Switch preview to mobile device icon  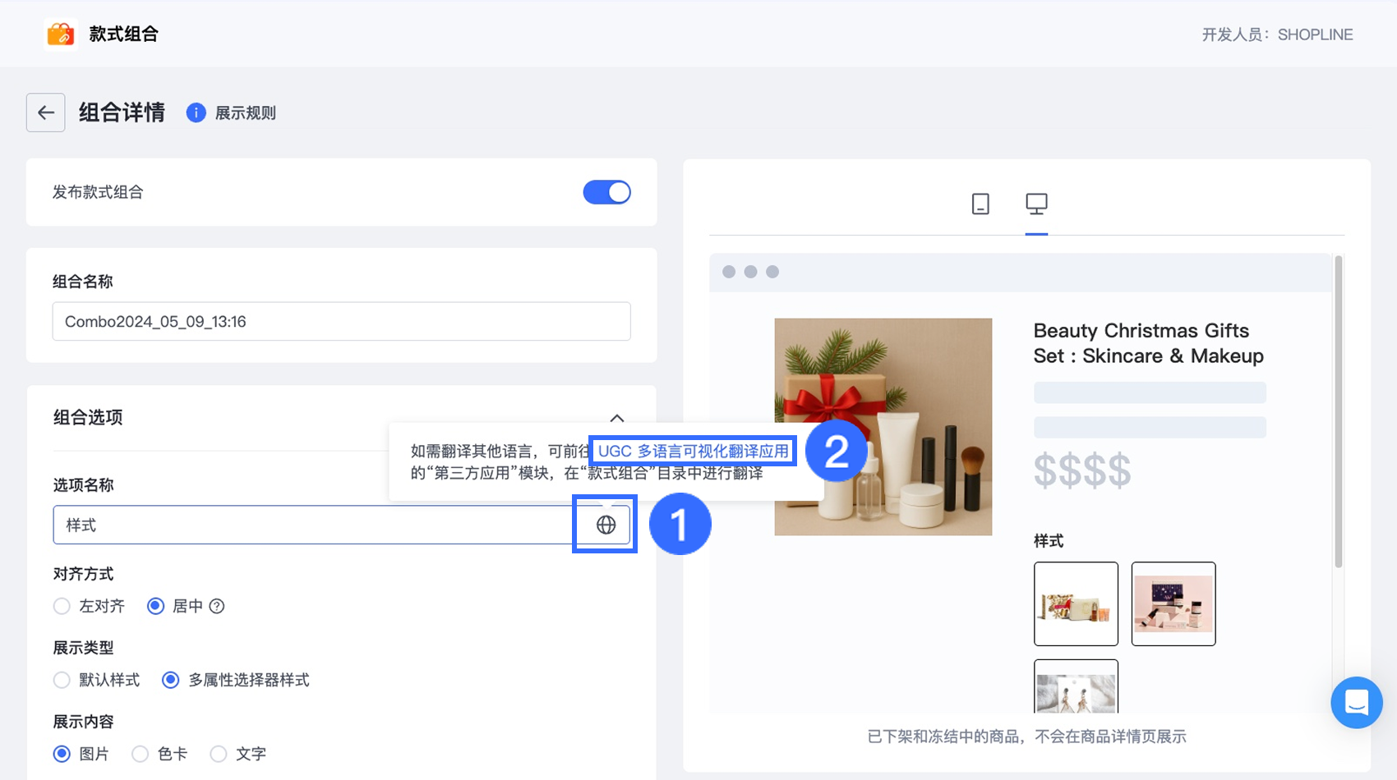pos(980,204)
